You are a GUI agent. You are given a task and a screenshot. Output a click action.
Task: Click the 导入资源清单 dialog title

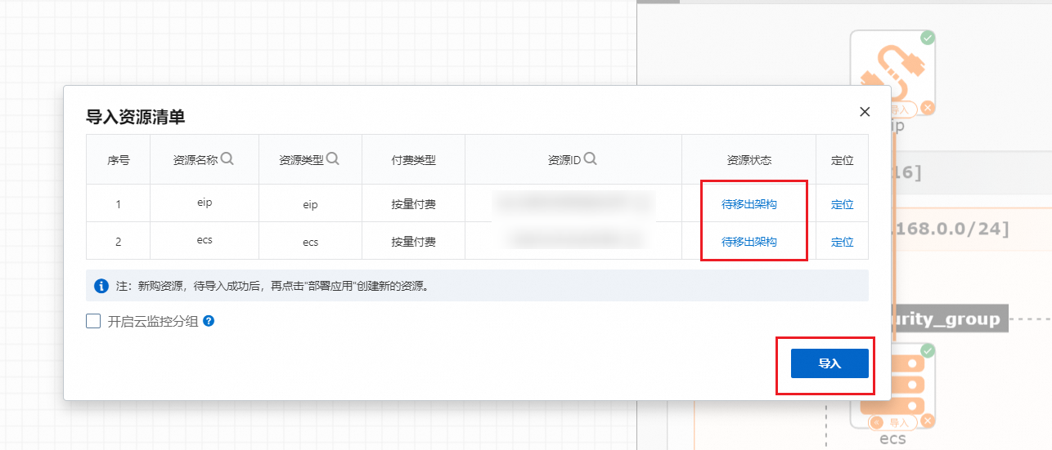point(135,117)
